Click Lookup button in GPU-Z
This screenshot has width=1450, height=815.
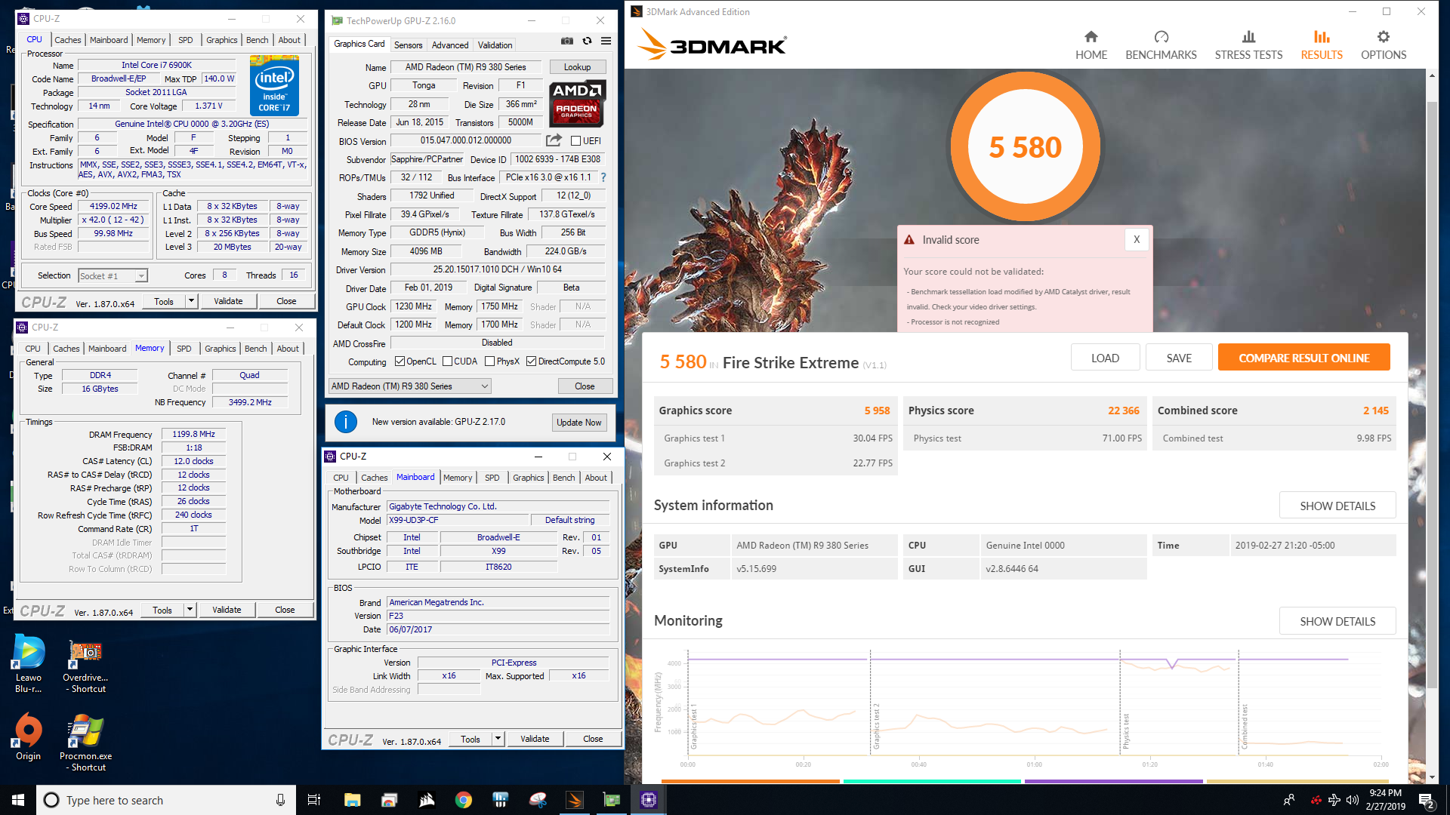point(577,67)
